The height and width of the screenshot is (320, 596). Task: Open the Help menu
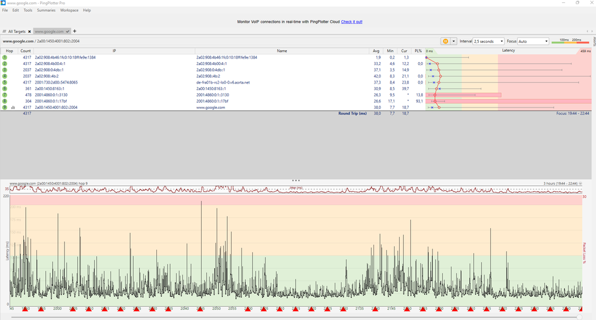(x=87, y=10)
